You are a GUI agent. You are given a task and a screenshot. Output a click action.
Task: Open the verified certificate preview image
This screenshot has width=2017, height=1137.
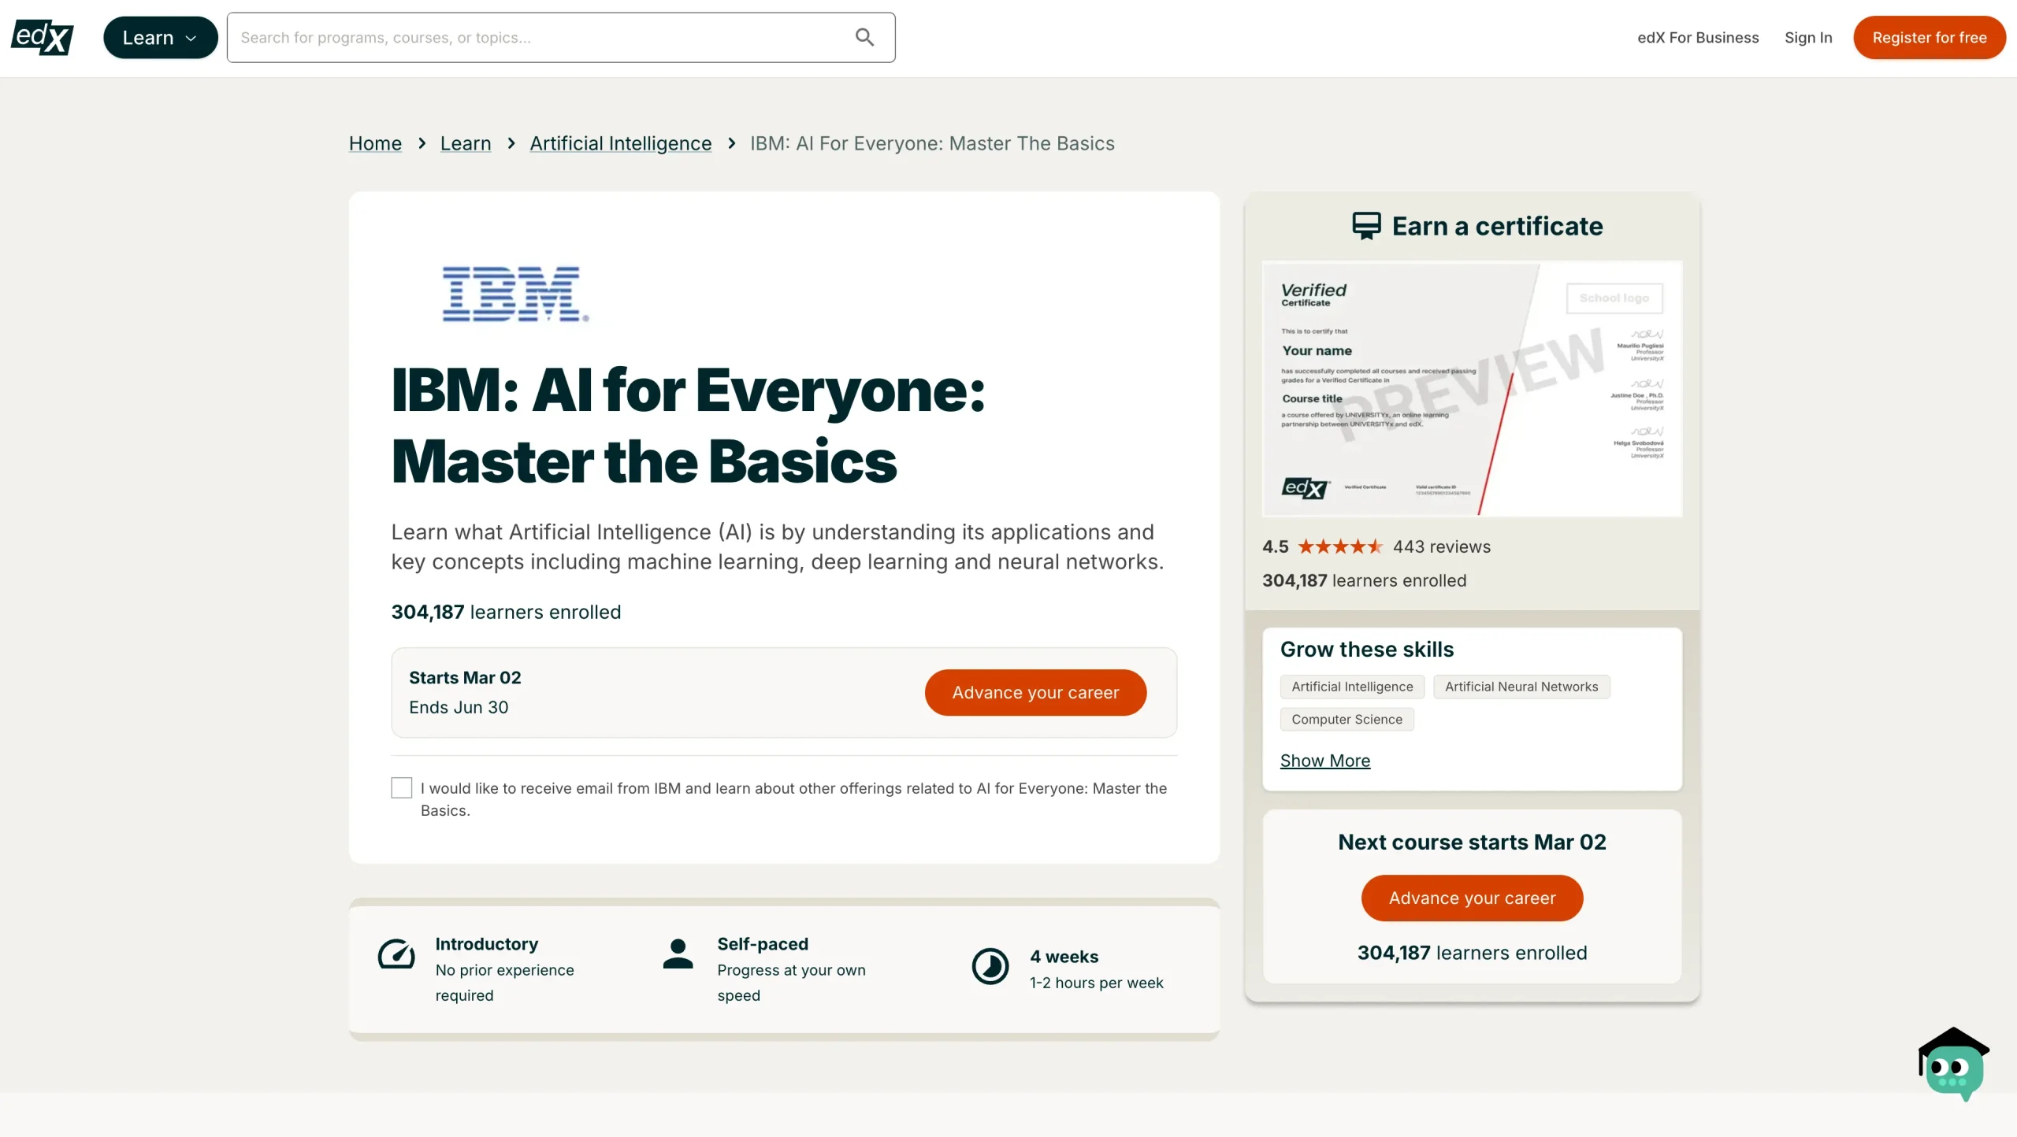(1472, 388)
